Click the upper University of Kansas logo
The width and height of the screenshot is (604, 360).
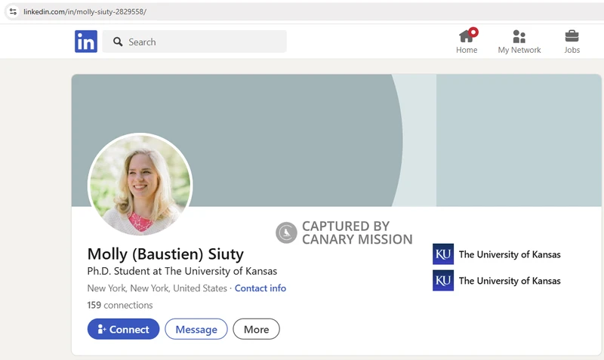coord(443,254)
